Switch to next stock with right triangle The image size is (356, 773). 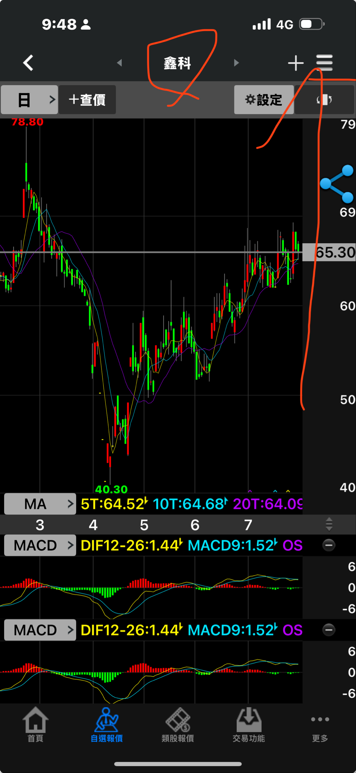(236, 63)
